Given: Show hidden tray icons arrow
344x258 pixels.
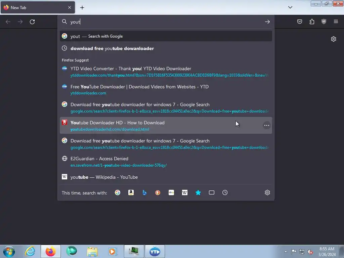Looking at the screenshot, I should 286,252.
